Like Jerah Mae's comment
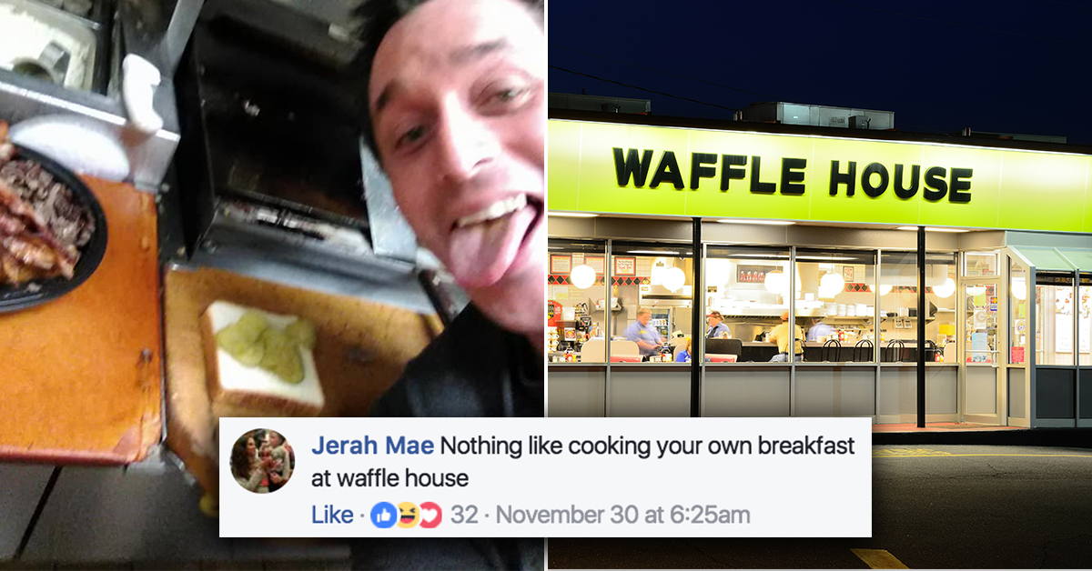The height and width of the screenshot is (571, 1092). click(332, 516)
